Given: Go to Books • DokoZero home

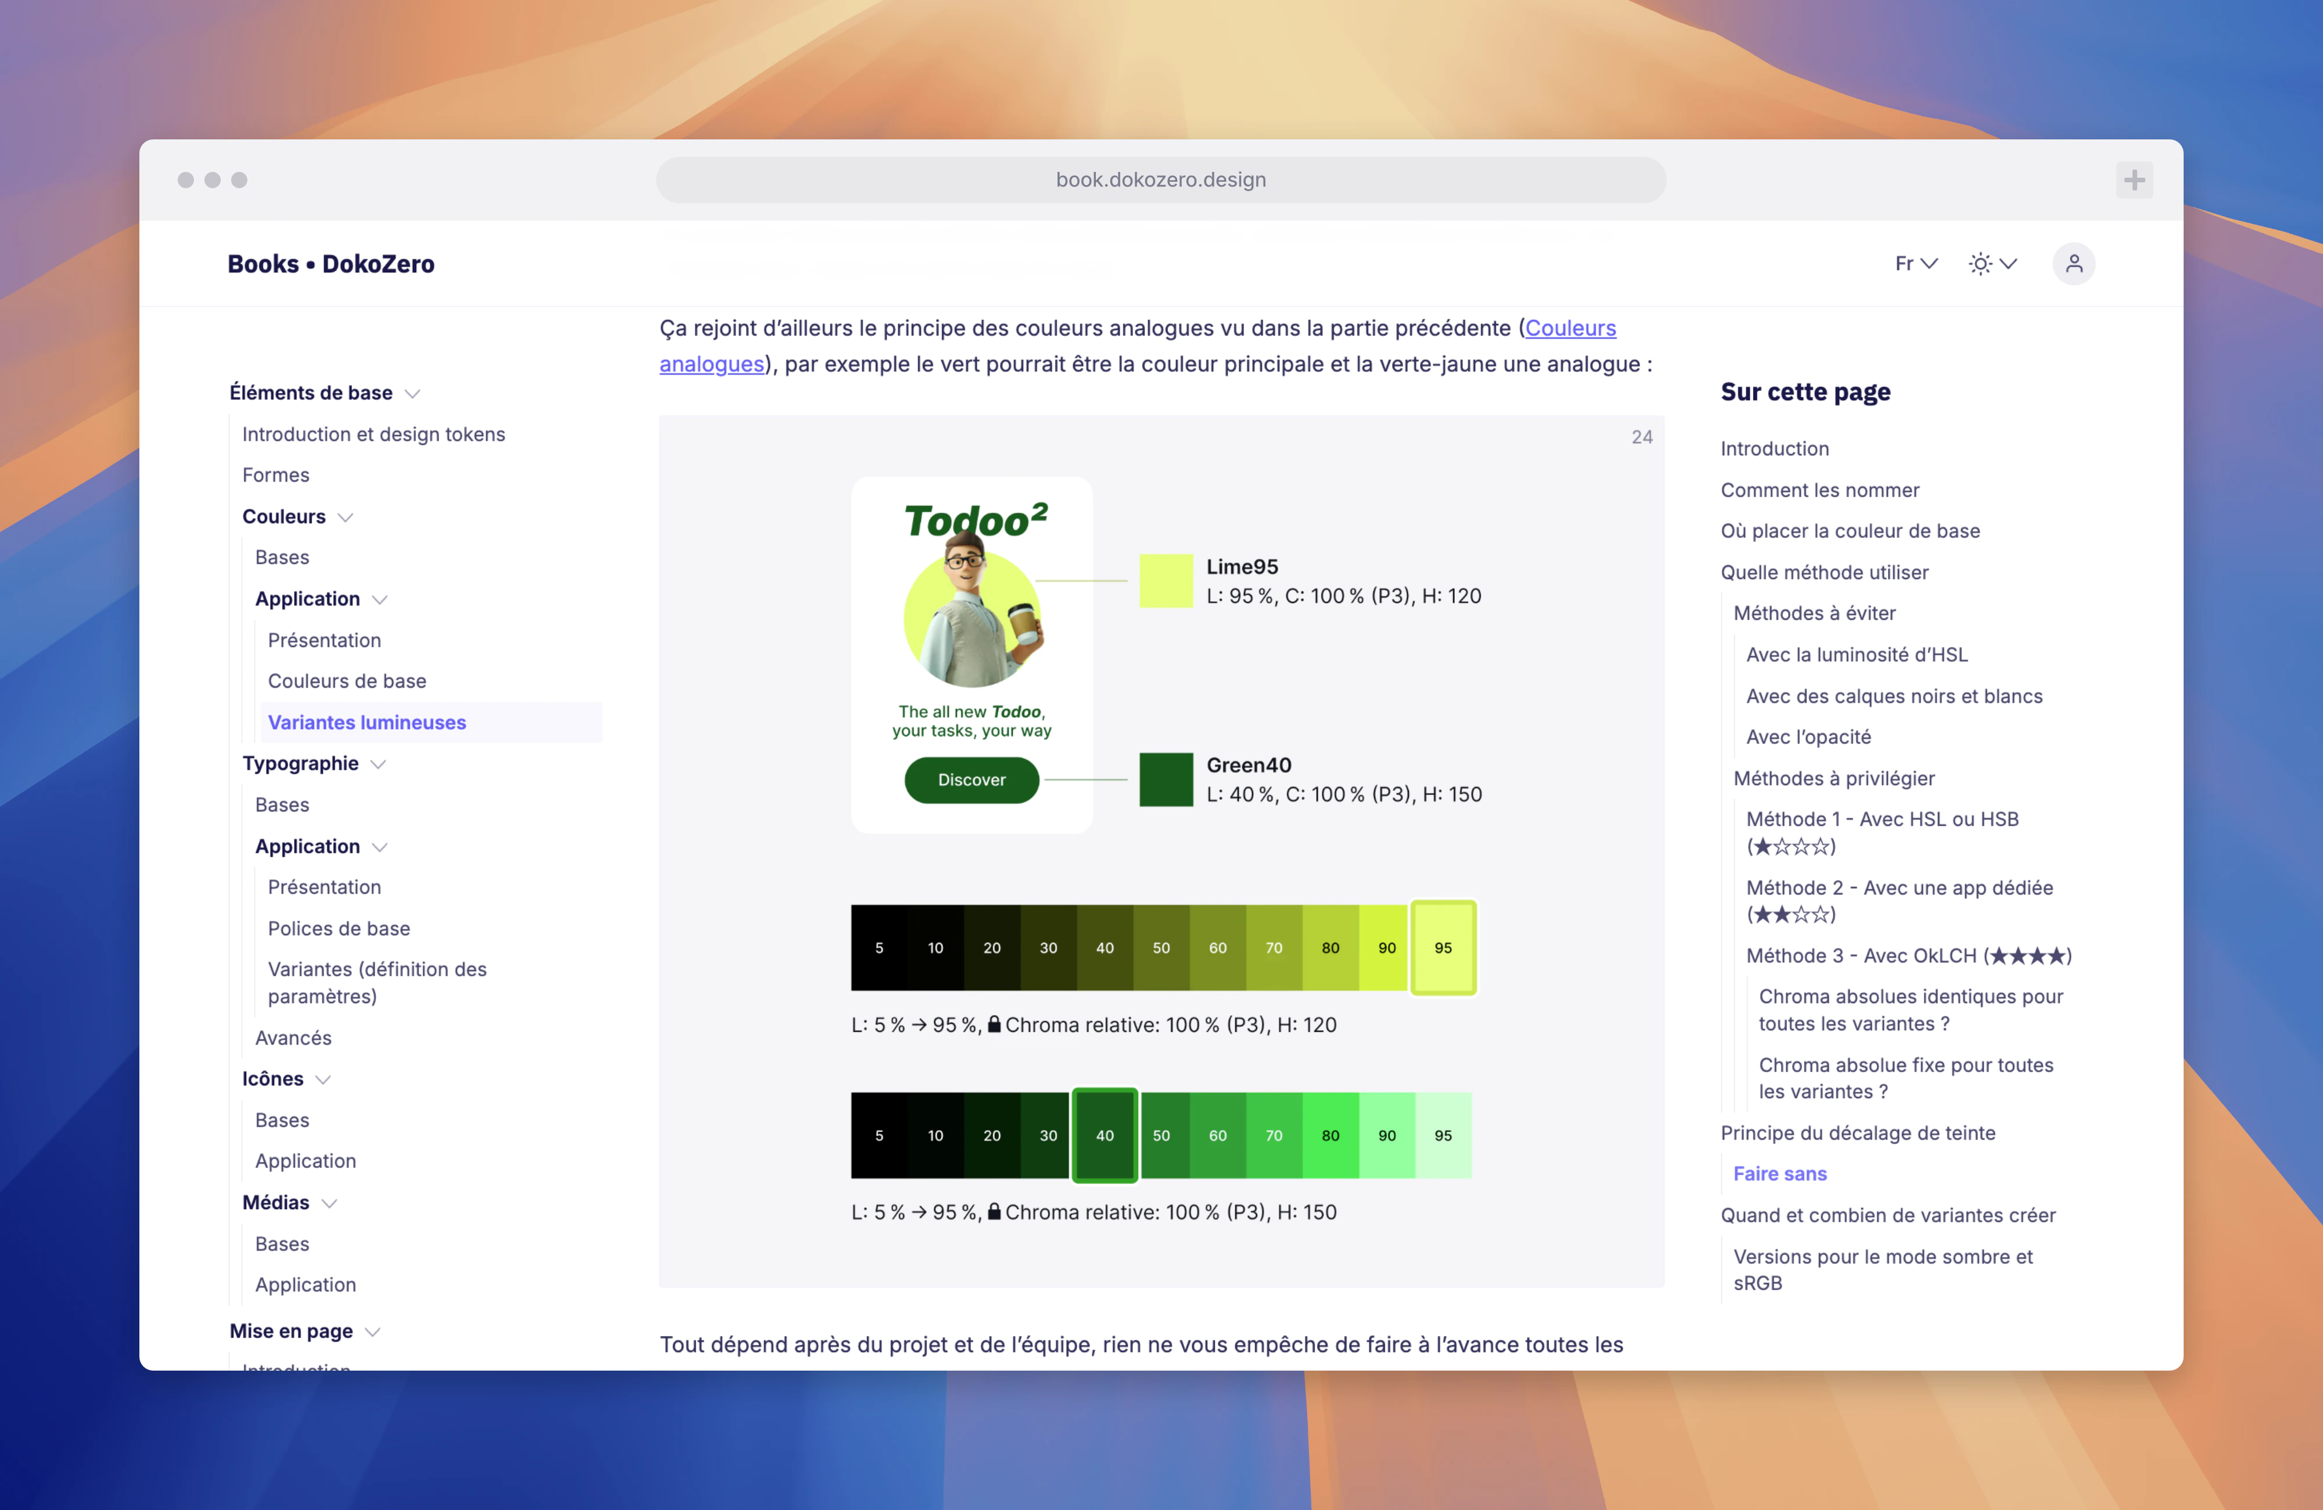Looking at the screenshot, I should [x=331, y=264].
